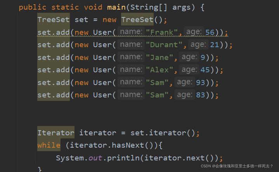Click the "new" keyword on the Alex line
Image resolution: width=279 pixels, height=172 pixels.
coord(81,70)
